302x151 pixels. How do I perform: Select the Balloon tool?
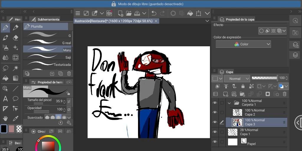tap(16, 99)
